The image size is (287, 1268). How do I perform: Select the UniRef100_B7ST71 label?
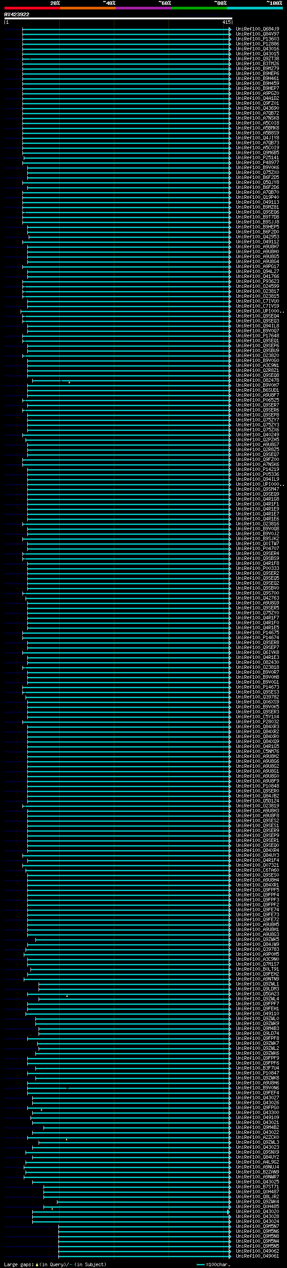click(x=257, y=1187)
